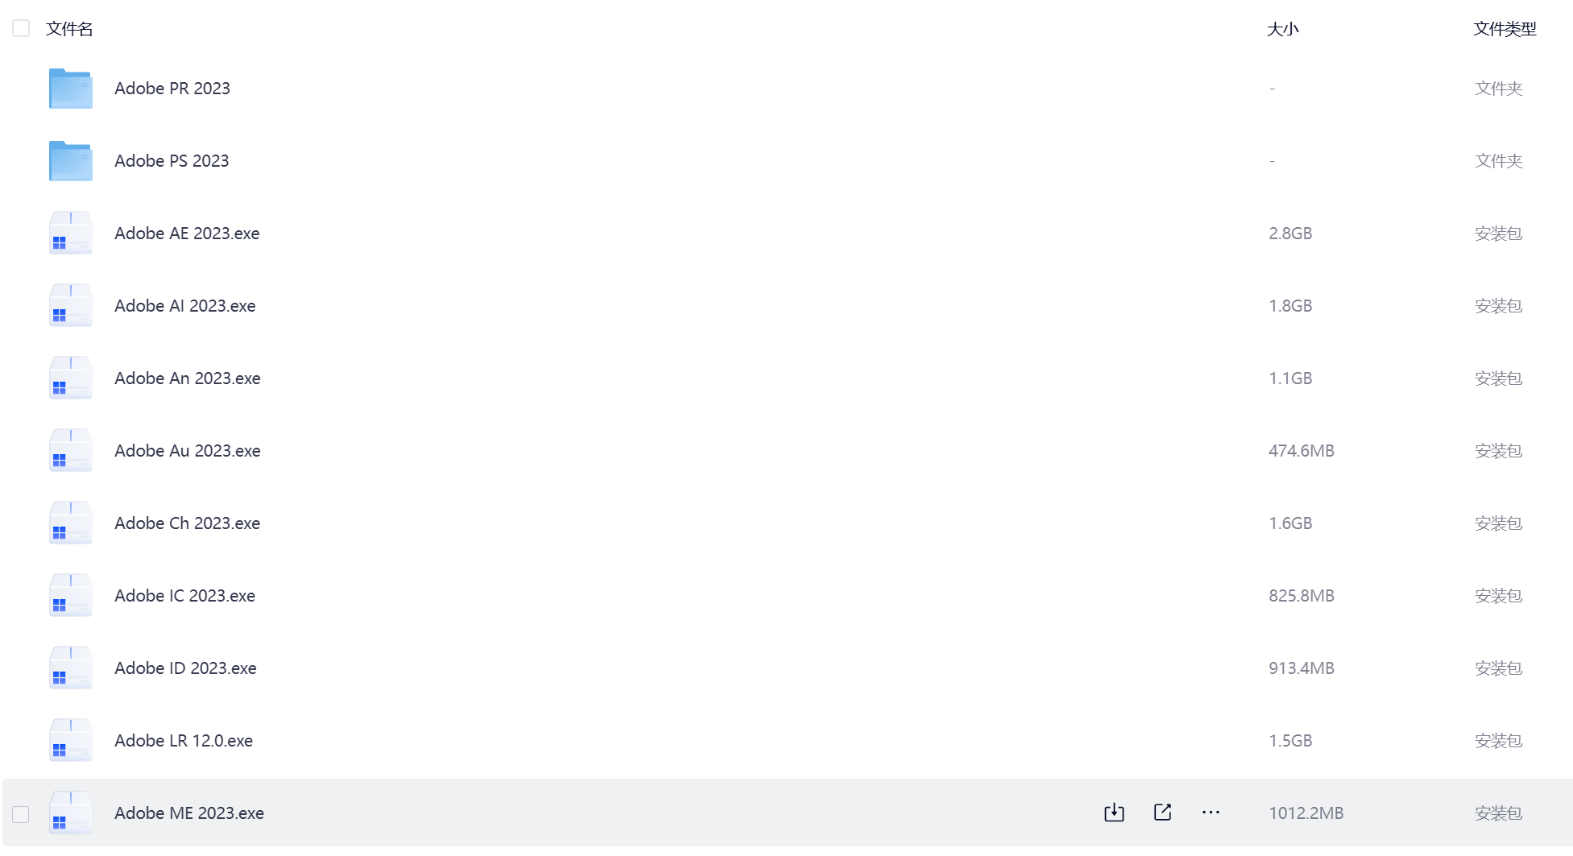Sort by the 文件类型 column header
Image resolution: width=1573 pixels, height=856 pixels.
[x=1505, y=30]
